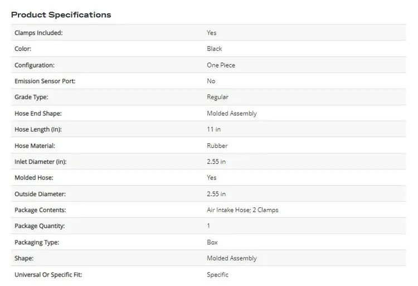Select the Clamps Included label
The height and width of the screenshot is (286, 418).
38,33
